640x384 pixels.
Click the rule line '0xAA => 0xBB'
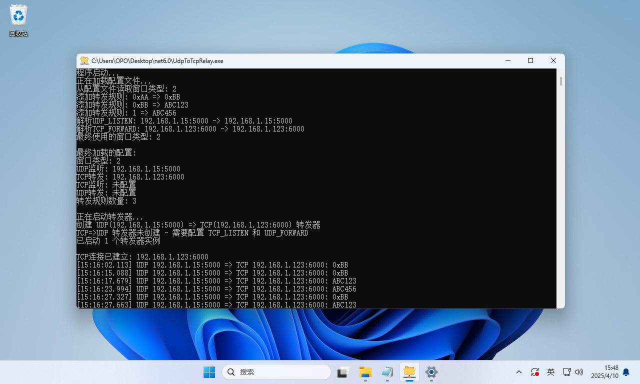pos(128,97)
